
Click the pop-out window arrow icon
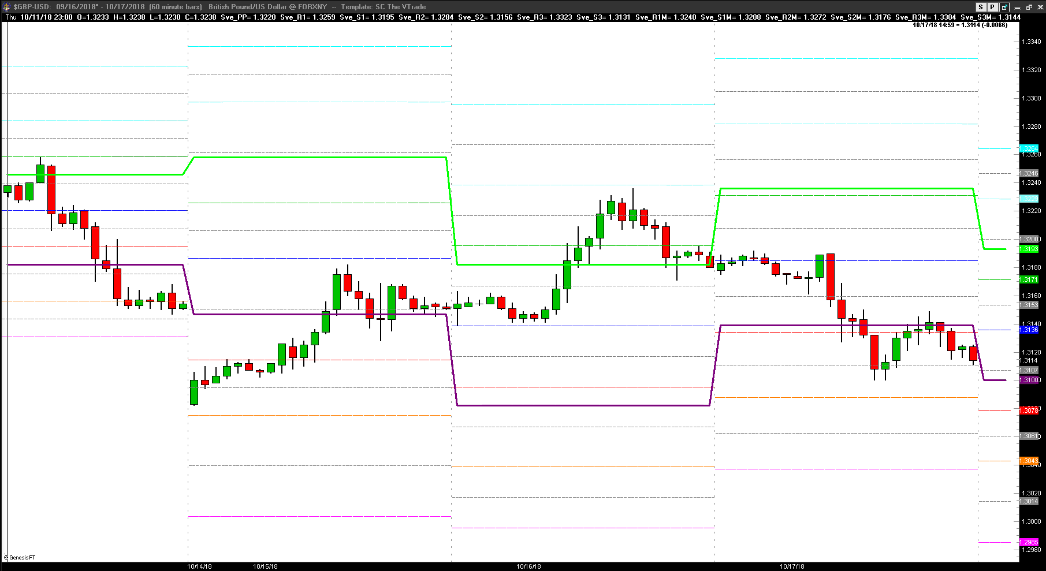[1005, 7]
